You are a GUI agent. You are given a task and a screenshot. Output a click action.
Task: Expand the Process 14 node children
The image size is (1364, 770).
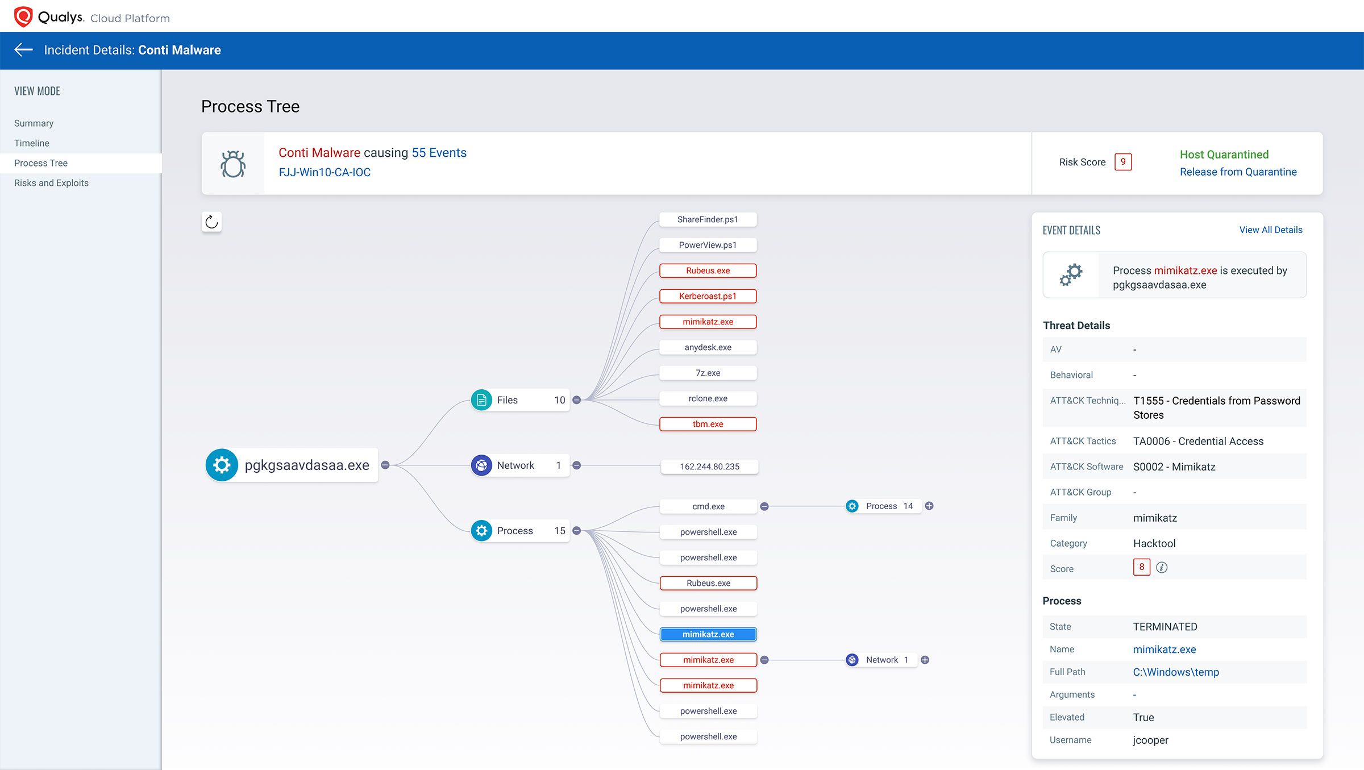coord(929,506)
